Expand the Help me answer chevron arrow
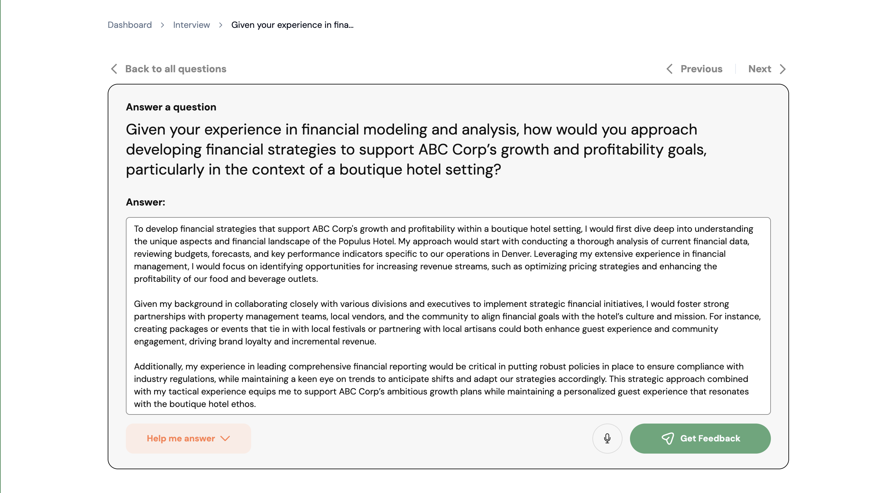 coord(225,438)
